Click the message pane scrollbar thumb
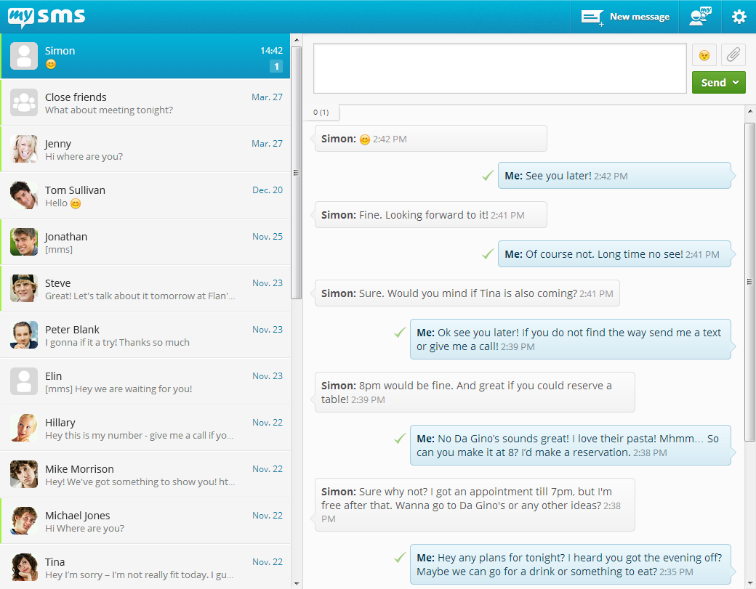Viewport: 756px width, 589px height. 749,282
